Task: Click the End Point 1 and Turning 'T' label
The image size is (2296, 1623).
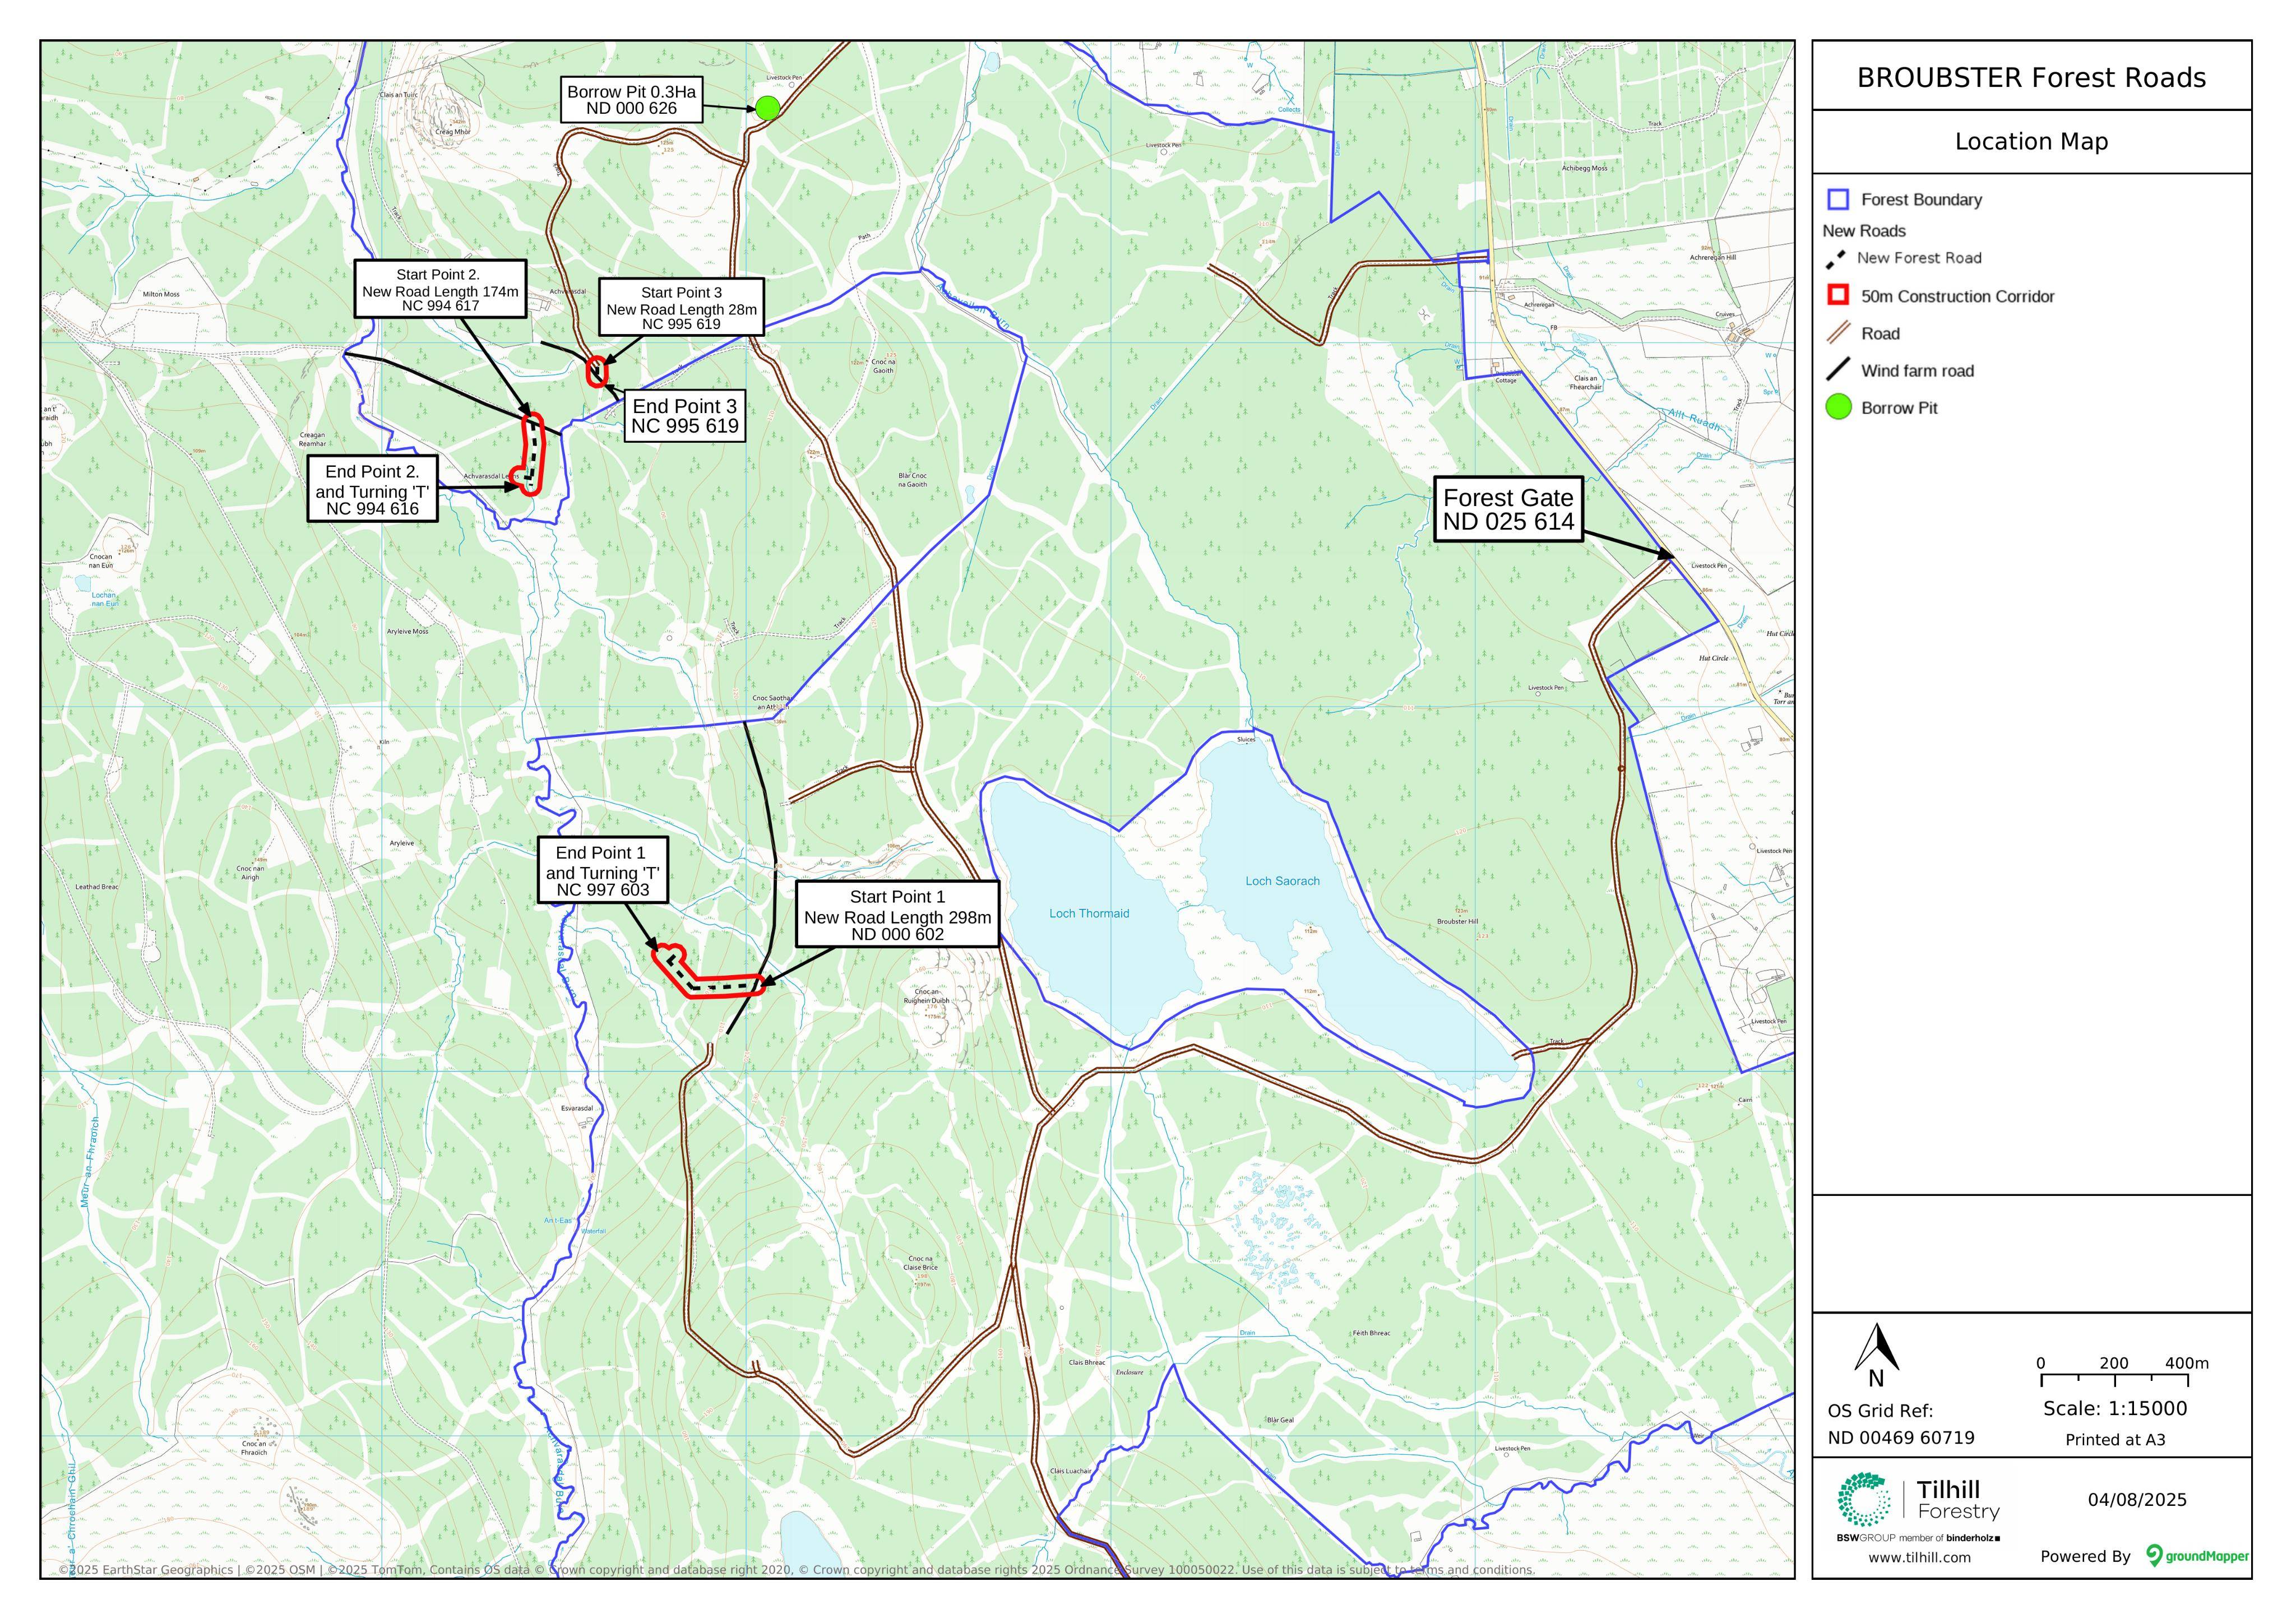Action: (x=602, y=870)
